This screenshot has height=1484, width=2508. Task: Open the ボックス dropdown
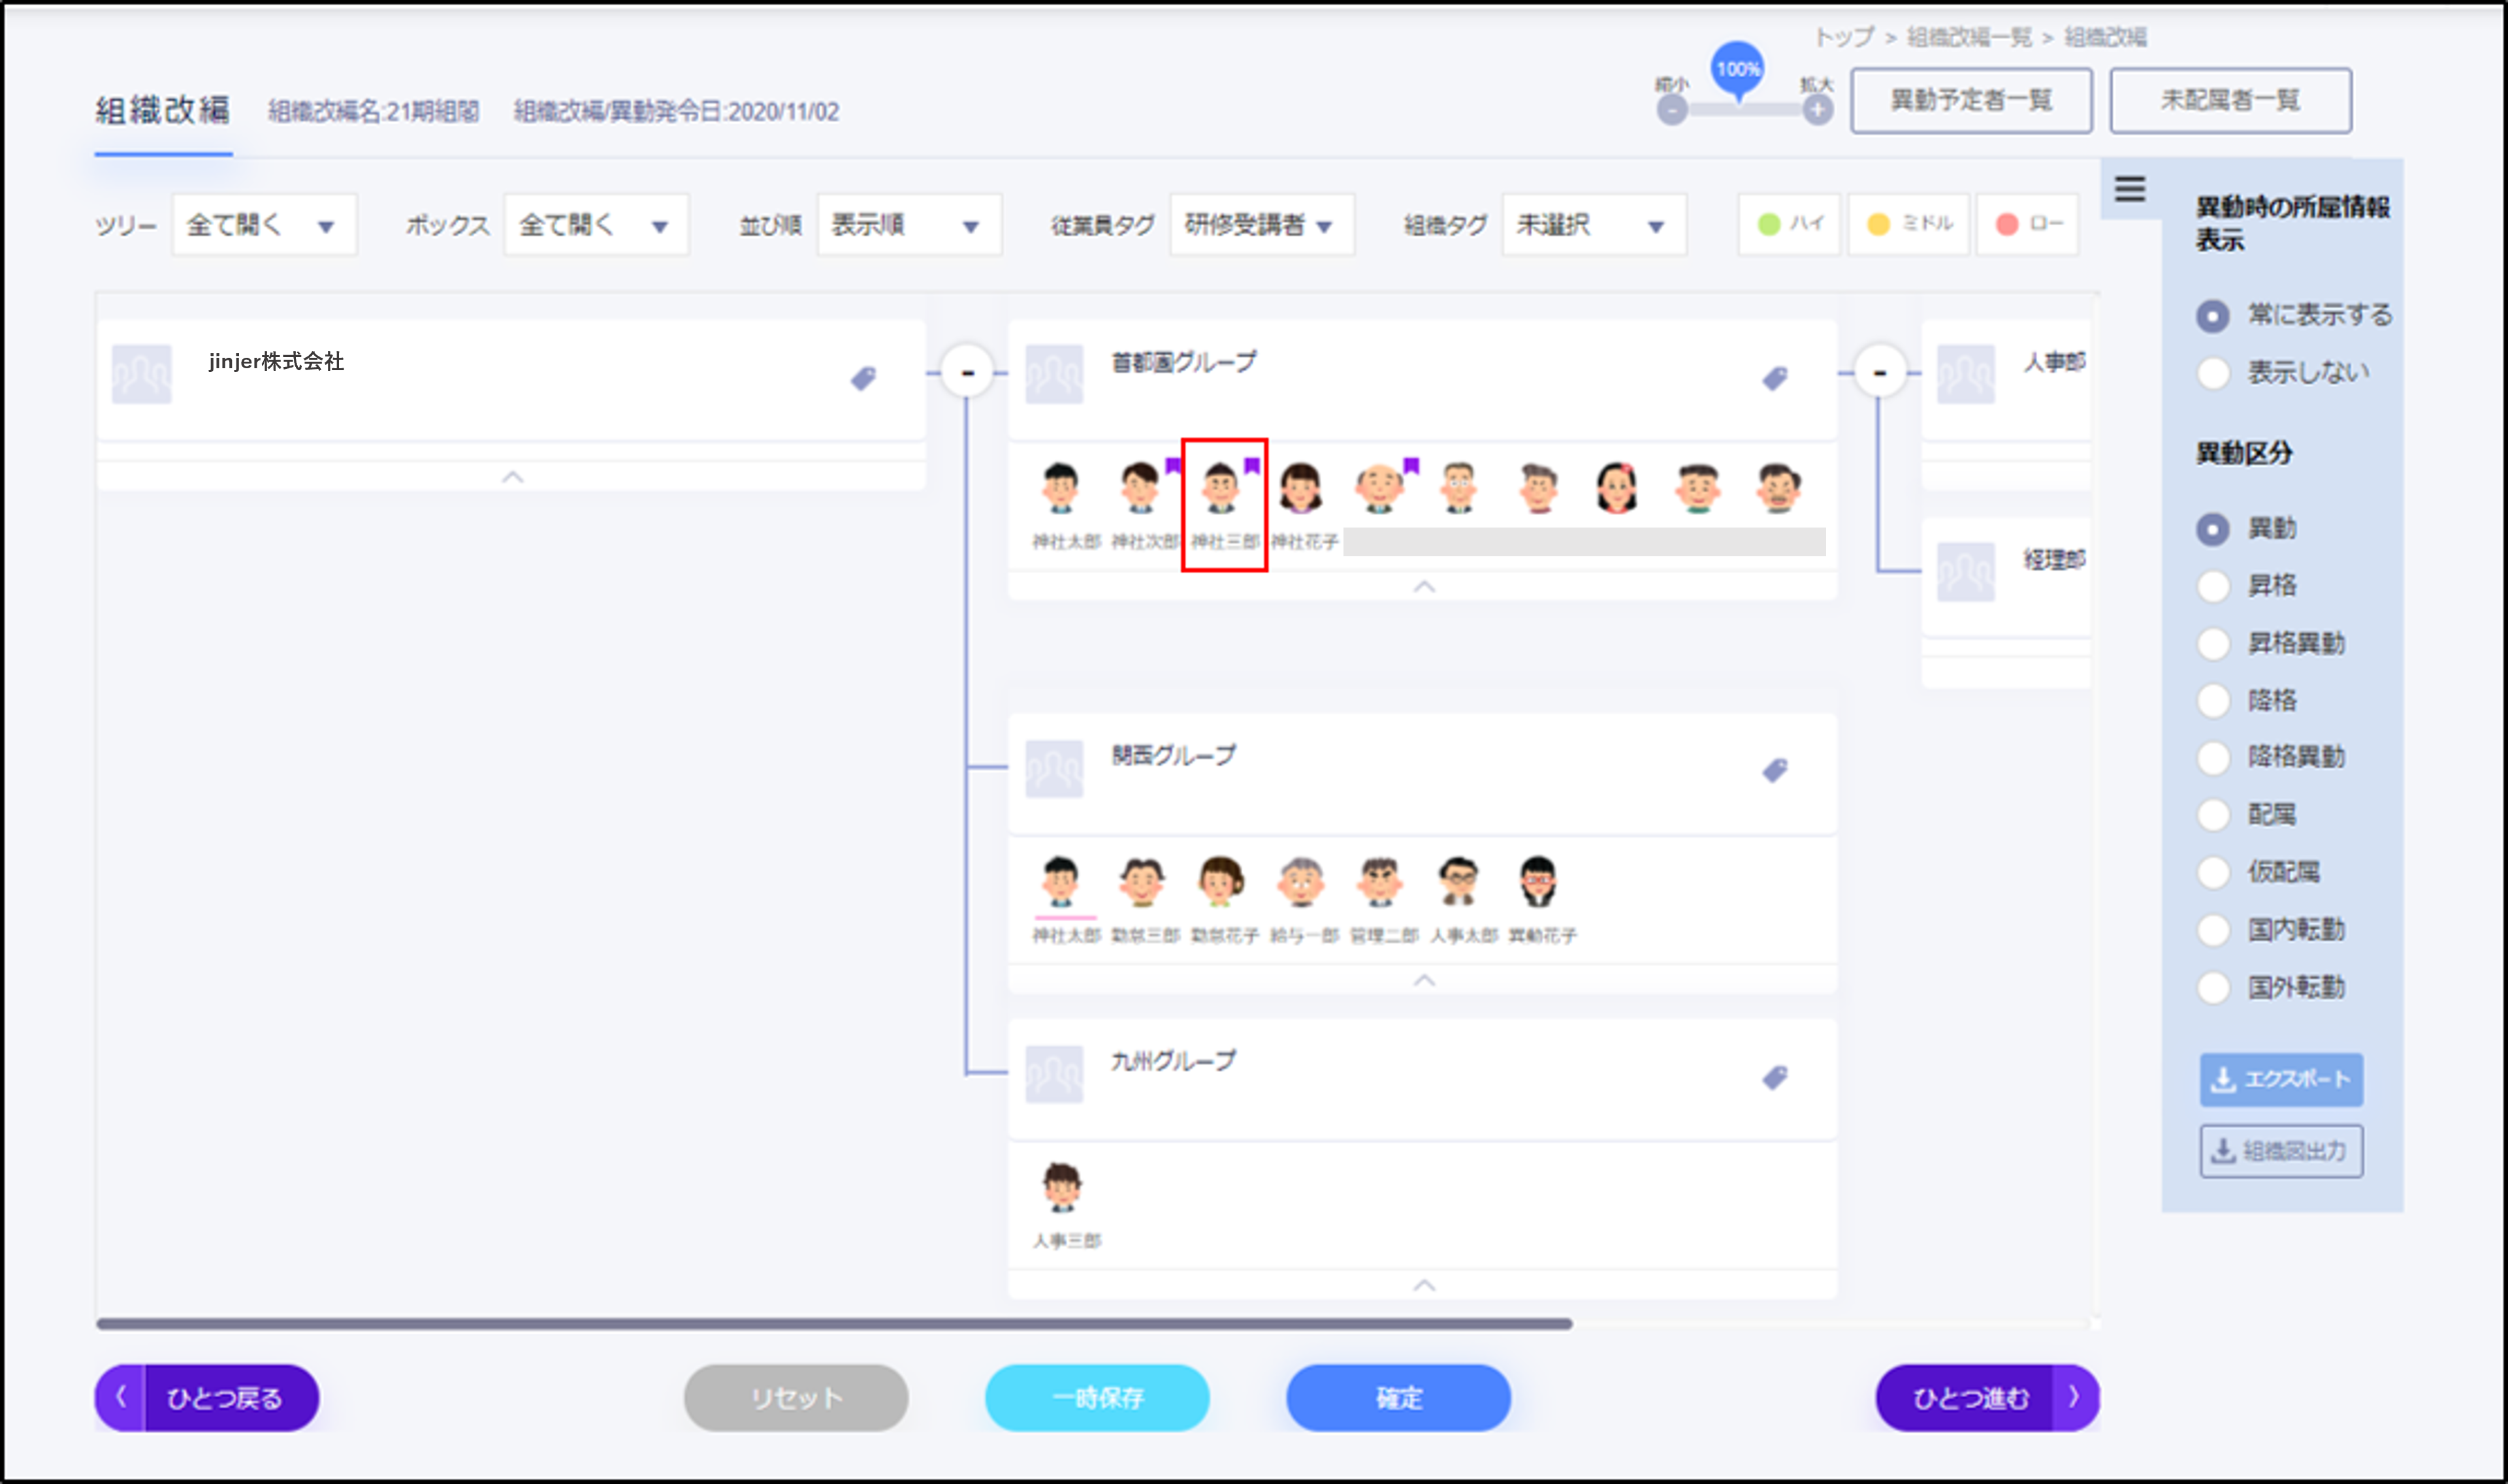coord(596,225)
